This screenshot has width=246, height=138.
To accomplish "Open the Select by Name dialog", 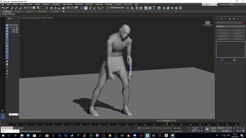I will pos(38,8).
